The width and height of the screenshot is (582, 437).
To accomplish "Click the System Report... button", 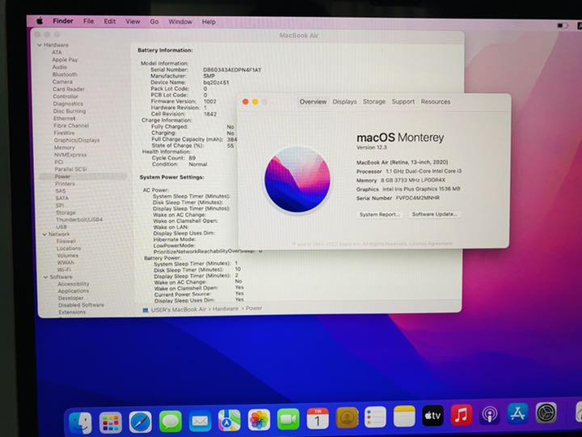I will coord(379,214).
